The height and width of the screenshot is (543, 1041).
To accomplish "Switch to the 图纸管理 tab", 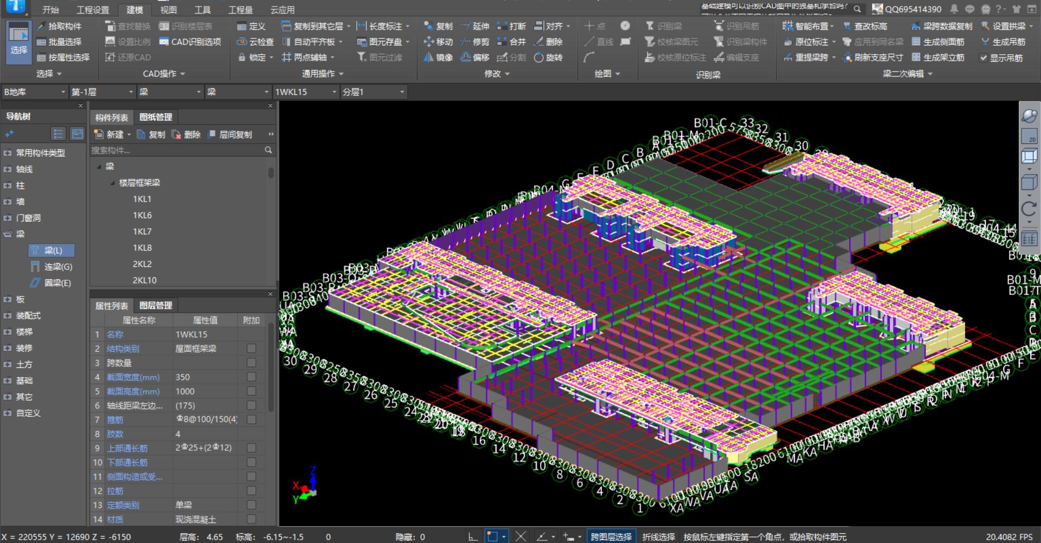I will coord(156,117).
